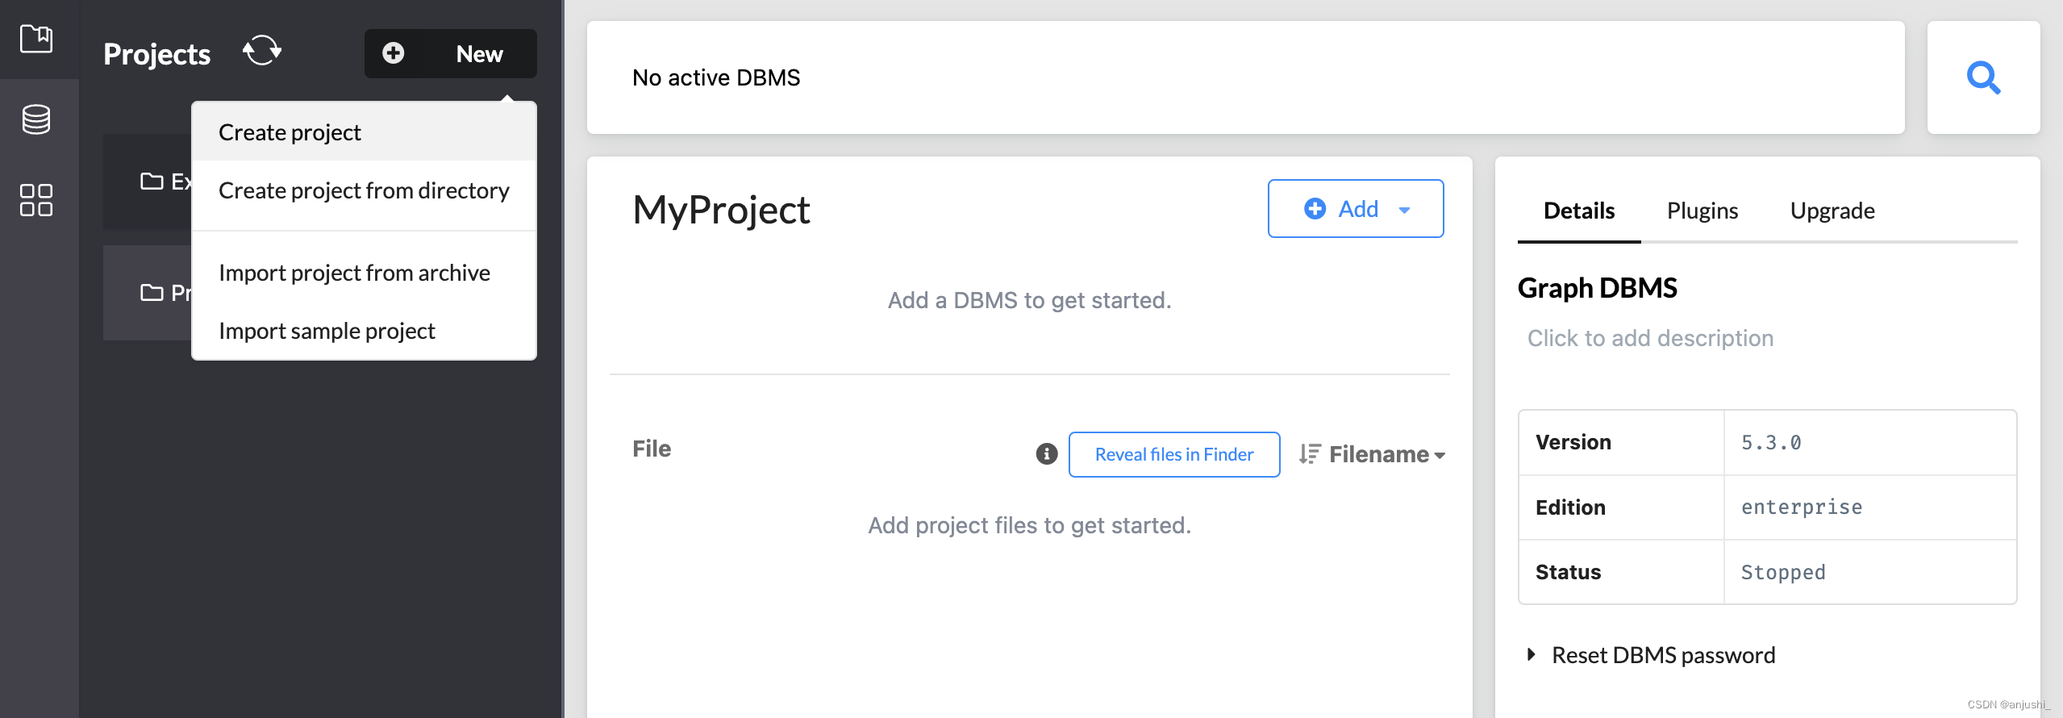Select Import project from archive
The width and height of the screenshot is (2063, 718).
354,273
